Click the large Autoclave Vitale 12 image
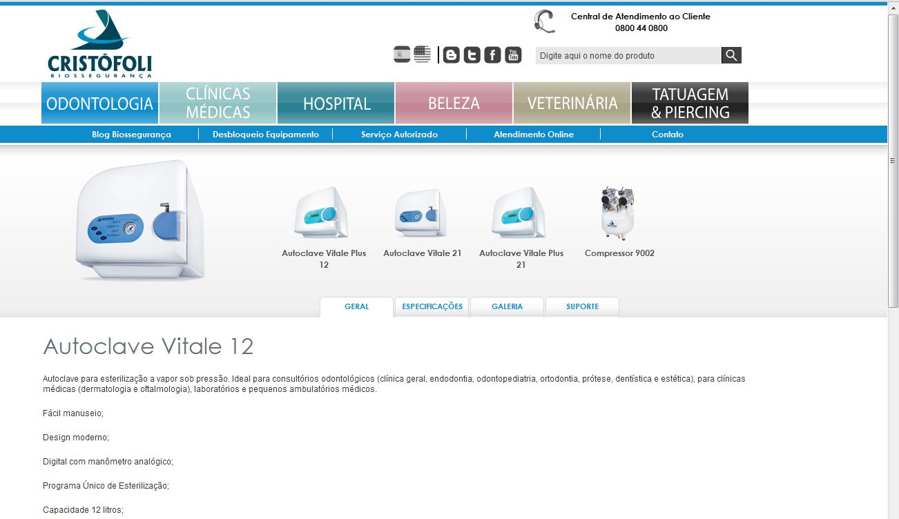 coord(140,220)
